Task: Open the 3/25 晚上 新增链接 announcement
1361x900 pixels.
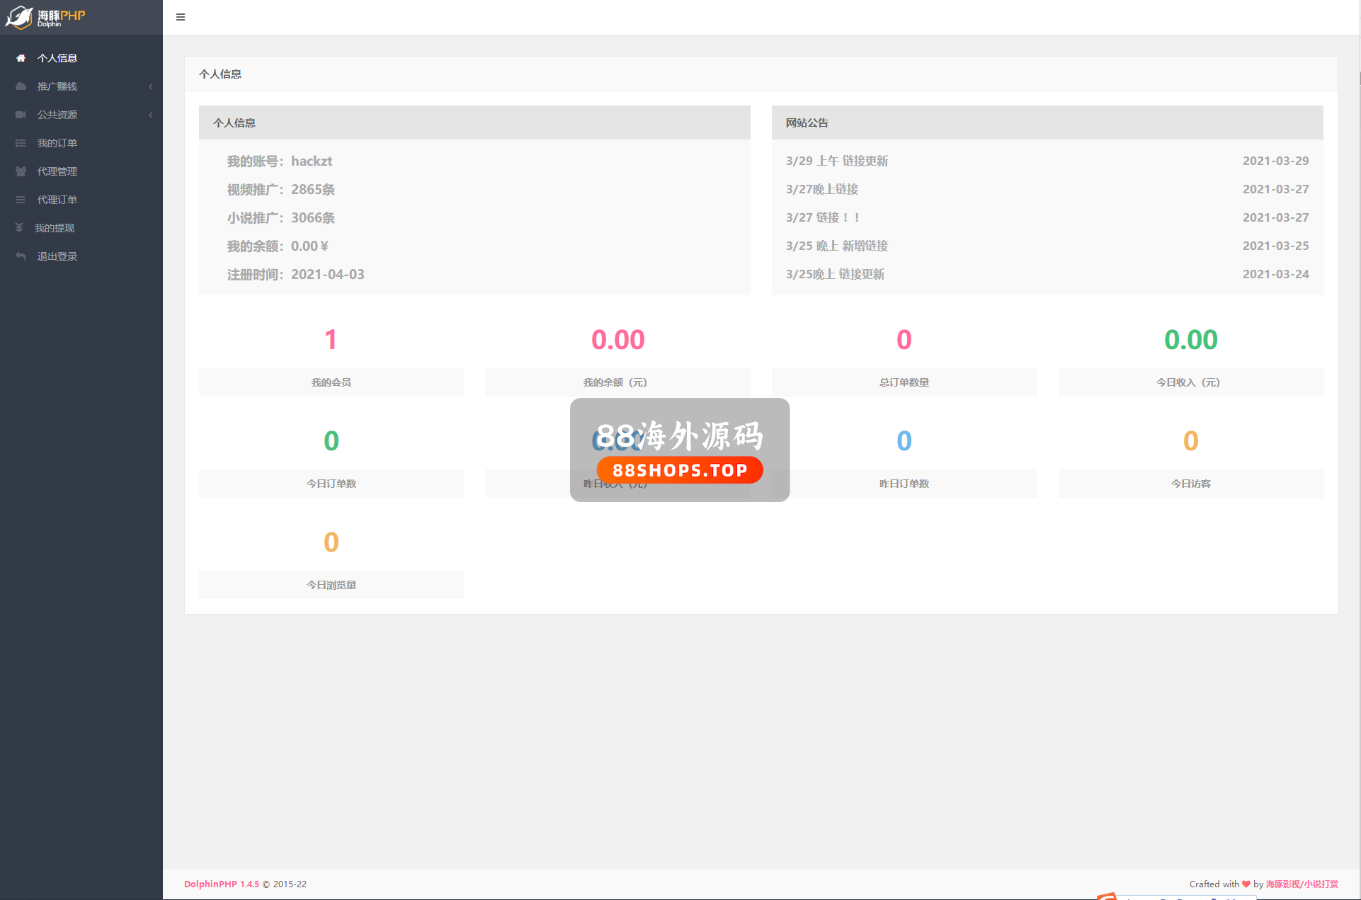Action: pyautogui.click(x=837, y=246)
